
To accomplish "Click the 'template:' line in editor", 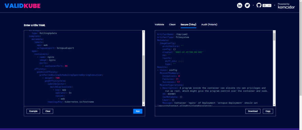I will point(35,36).
